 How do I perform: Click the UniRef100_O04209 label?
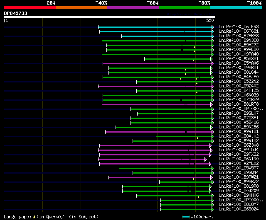(239, 191)
